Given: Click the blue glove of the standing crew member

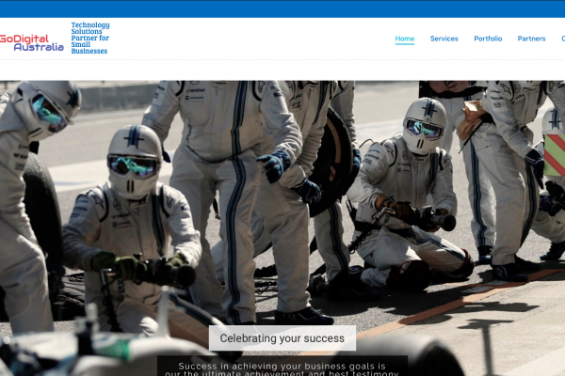Looking at the screenshot, I should 274,166.
